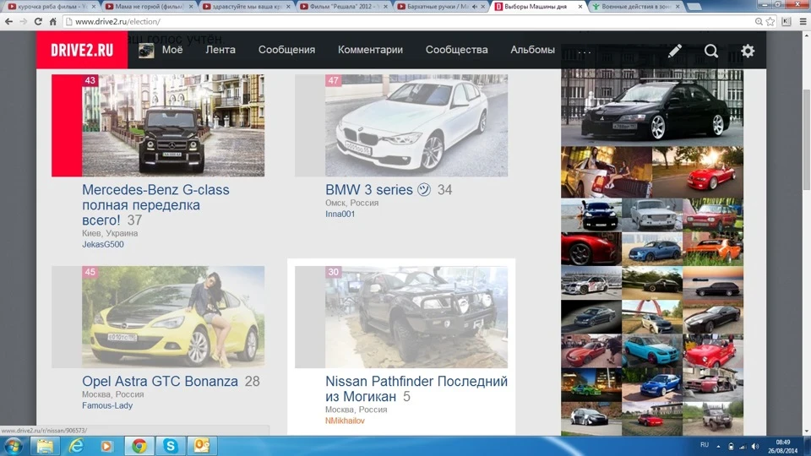This screenshot has height=456, width=811.
Task: Switch to the Фильм Решала 2012 tab
Action: point(344,7)
